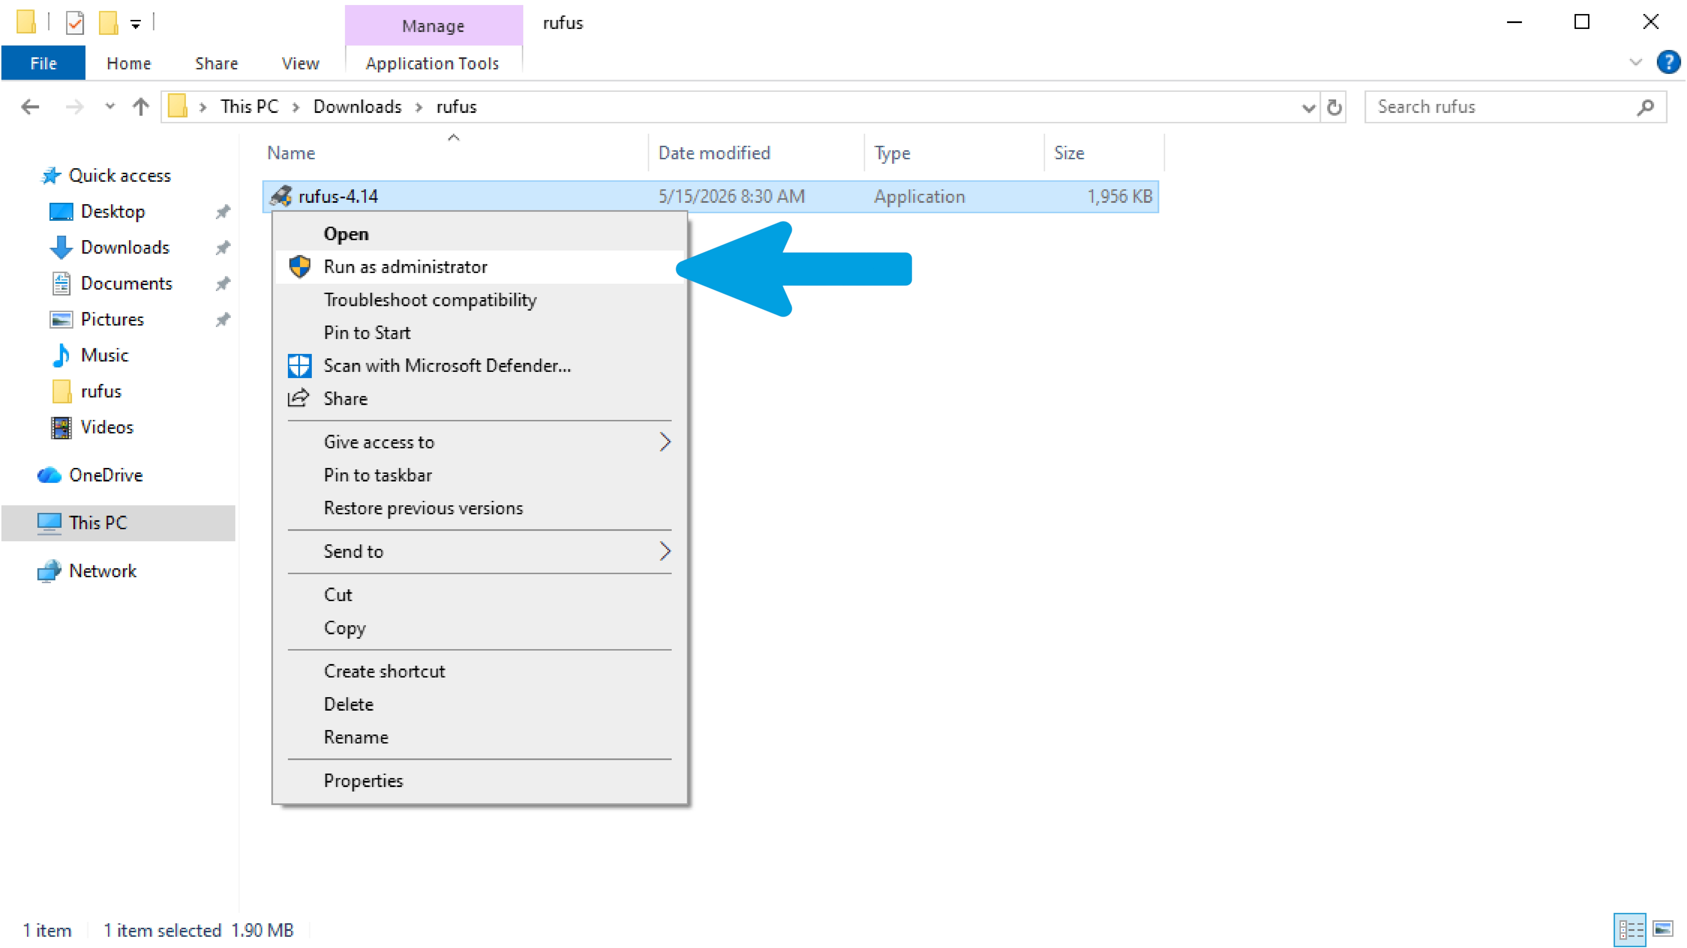Choose Run as administrator
1687x948 pixels.
click(x=479, y=267)
